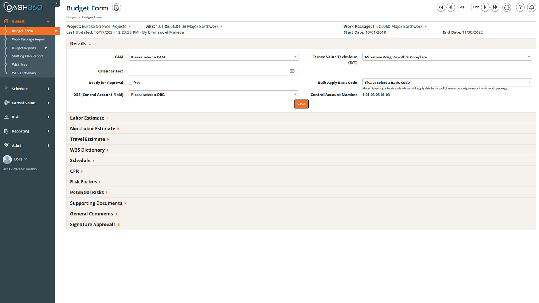Click the arrow next to Eureka Science Projects
Viewport: 539px width, 303px height.
[x=129, y=27]
